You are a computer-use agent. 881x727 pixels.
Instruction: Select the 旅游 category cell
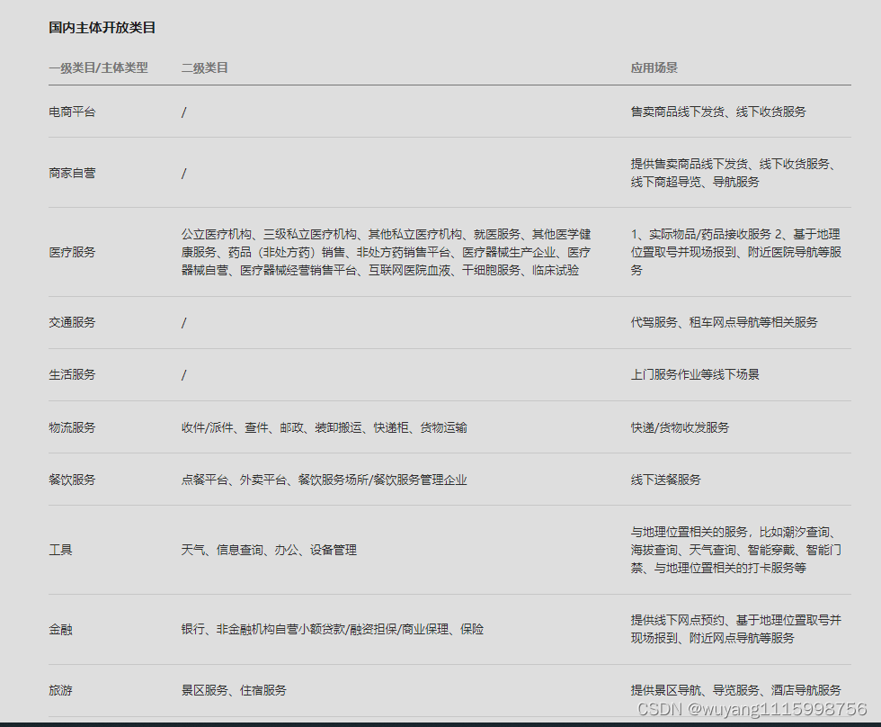[60, 690]
